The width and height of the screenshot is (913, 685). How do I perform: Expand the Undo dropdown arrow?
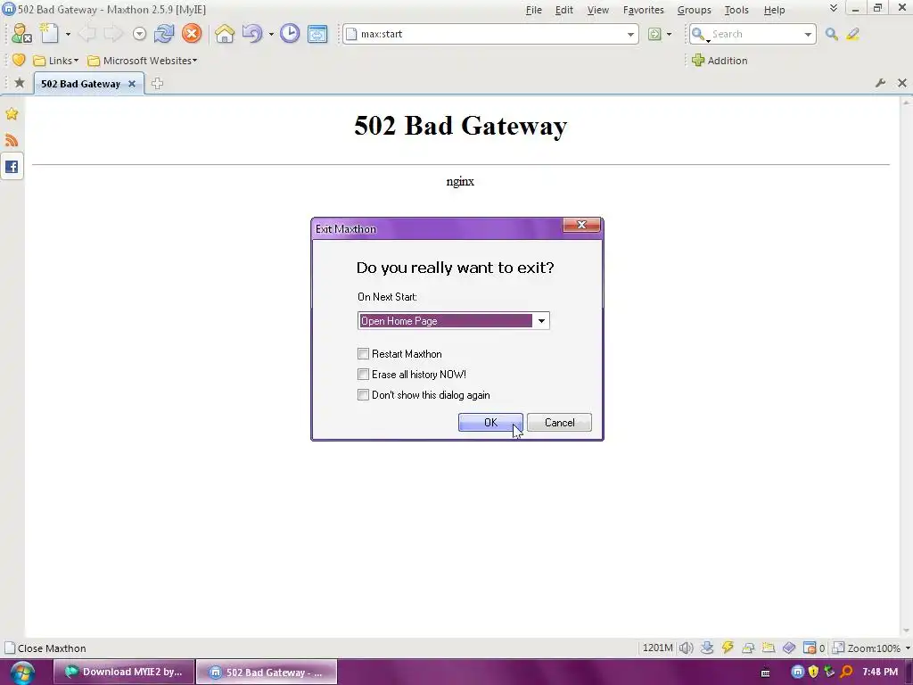point(271,35)
